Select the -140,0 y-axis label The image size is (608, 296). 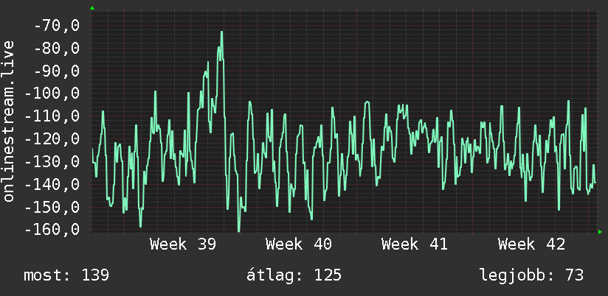52,184
